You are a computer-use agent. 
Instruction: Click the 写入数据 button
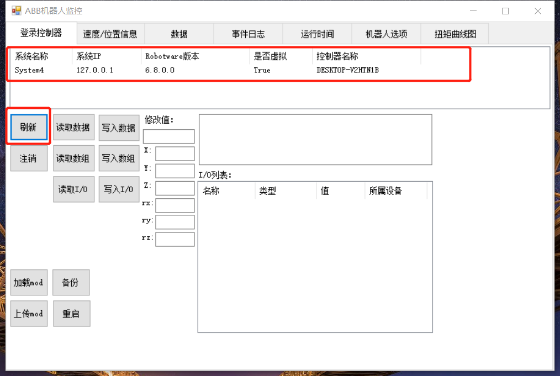click(x=119, y=127)
